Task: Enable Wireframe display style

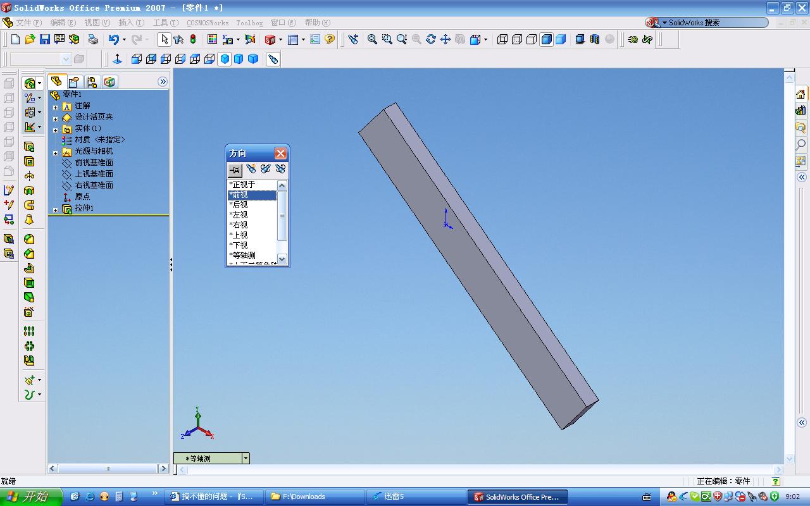Action: tap(502, 39)
